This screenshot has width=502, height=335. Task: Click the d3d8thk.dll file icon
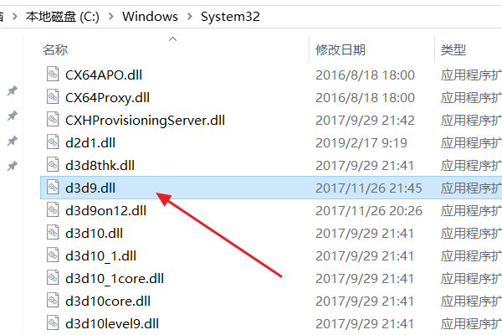click(x=53, y=165)
